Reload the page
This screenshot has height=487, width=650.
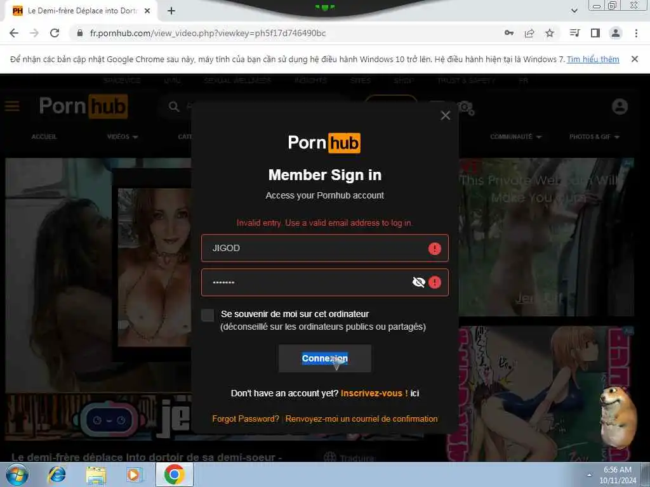point(55,33)
